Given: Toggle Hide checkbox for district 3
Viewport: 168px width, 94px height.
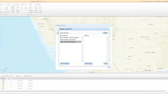Looking at the screenshot, I should tap(7, 86).
